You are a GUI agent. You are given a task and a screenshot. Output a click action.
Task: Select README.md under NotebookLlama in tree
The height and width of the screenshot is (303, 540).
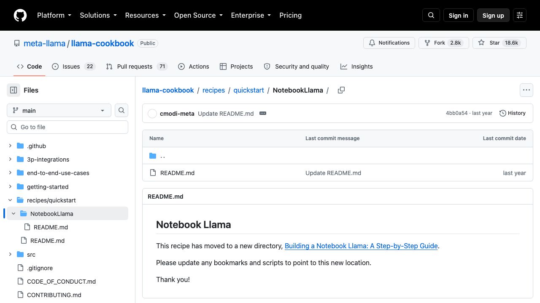(51, 227)
